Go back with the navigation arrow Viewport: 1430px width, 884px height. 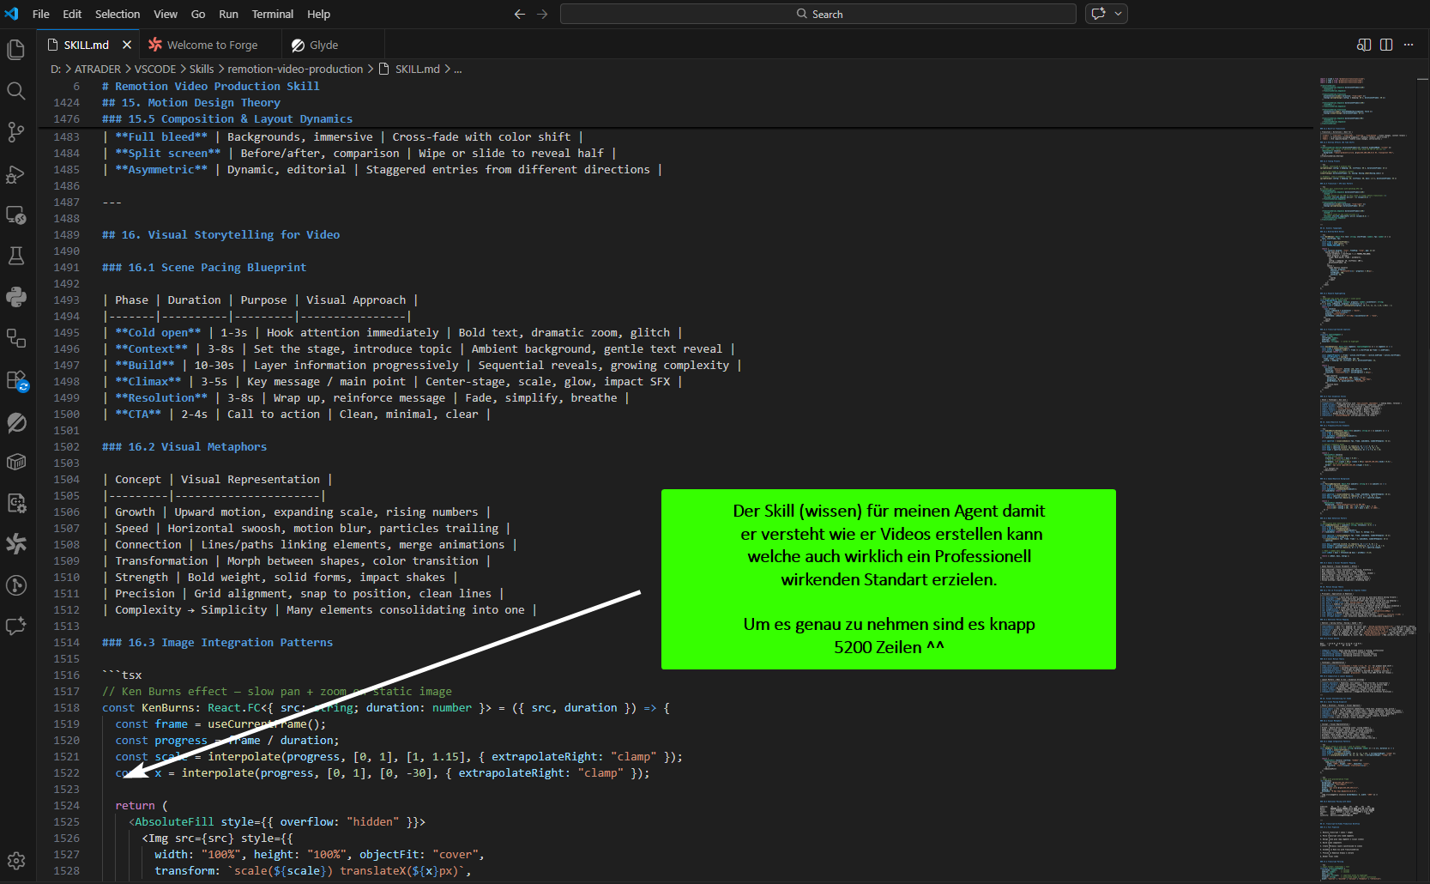click(x=519, y=14)
